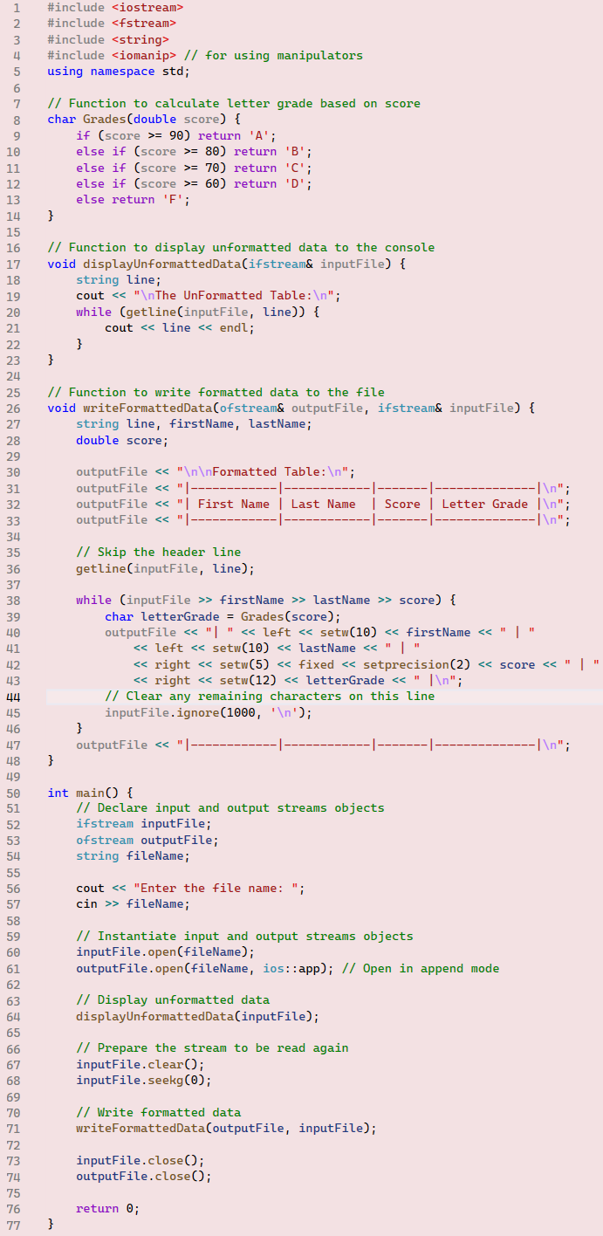Click 'return 0;' on line 76

(x=108, y=1209)
